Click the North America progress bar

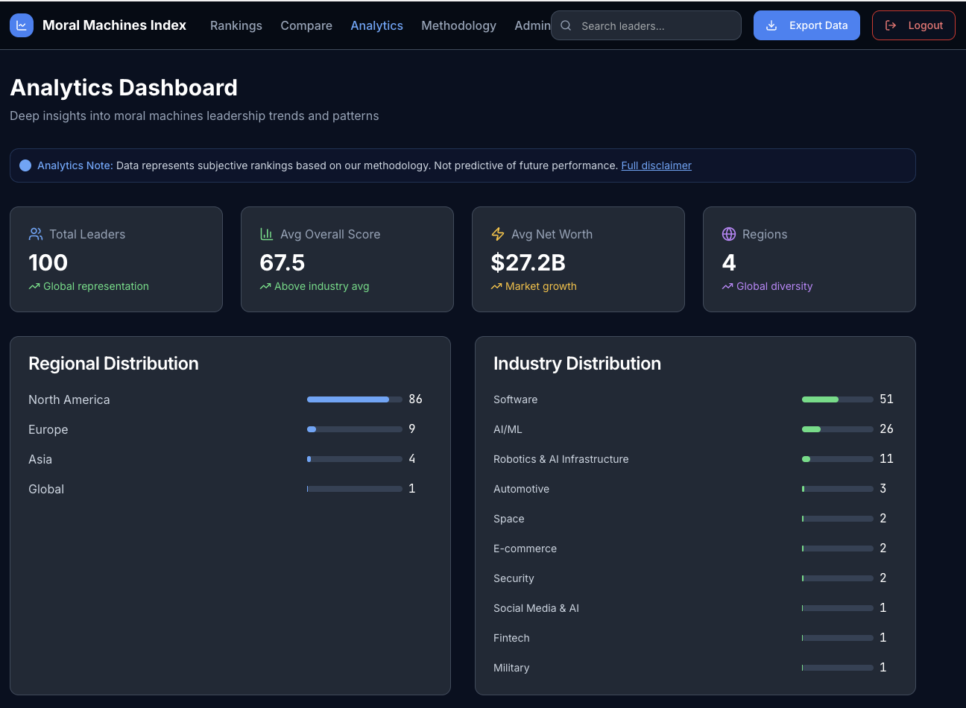point(355,399)
